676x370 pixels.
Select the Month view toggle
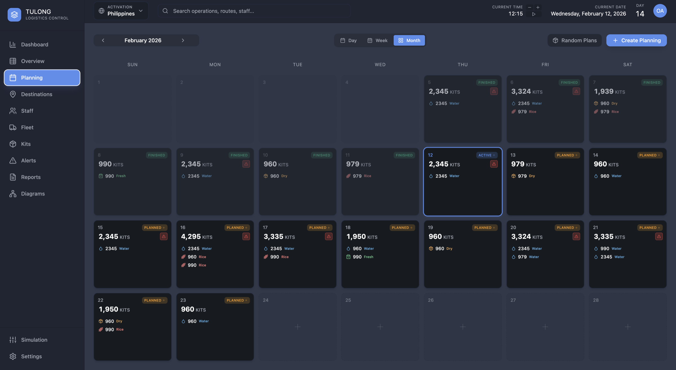(409, 40)
